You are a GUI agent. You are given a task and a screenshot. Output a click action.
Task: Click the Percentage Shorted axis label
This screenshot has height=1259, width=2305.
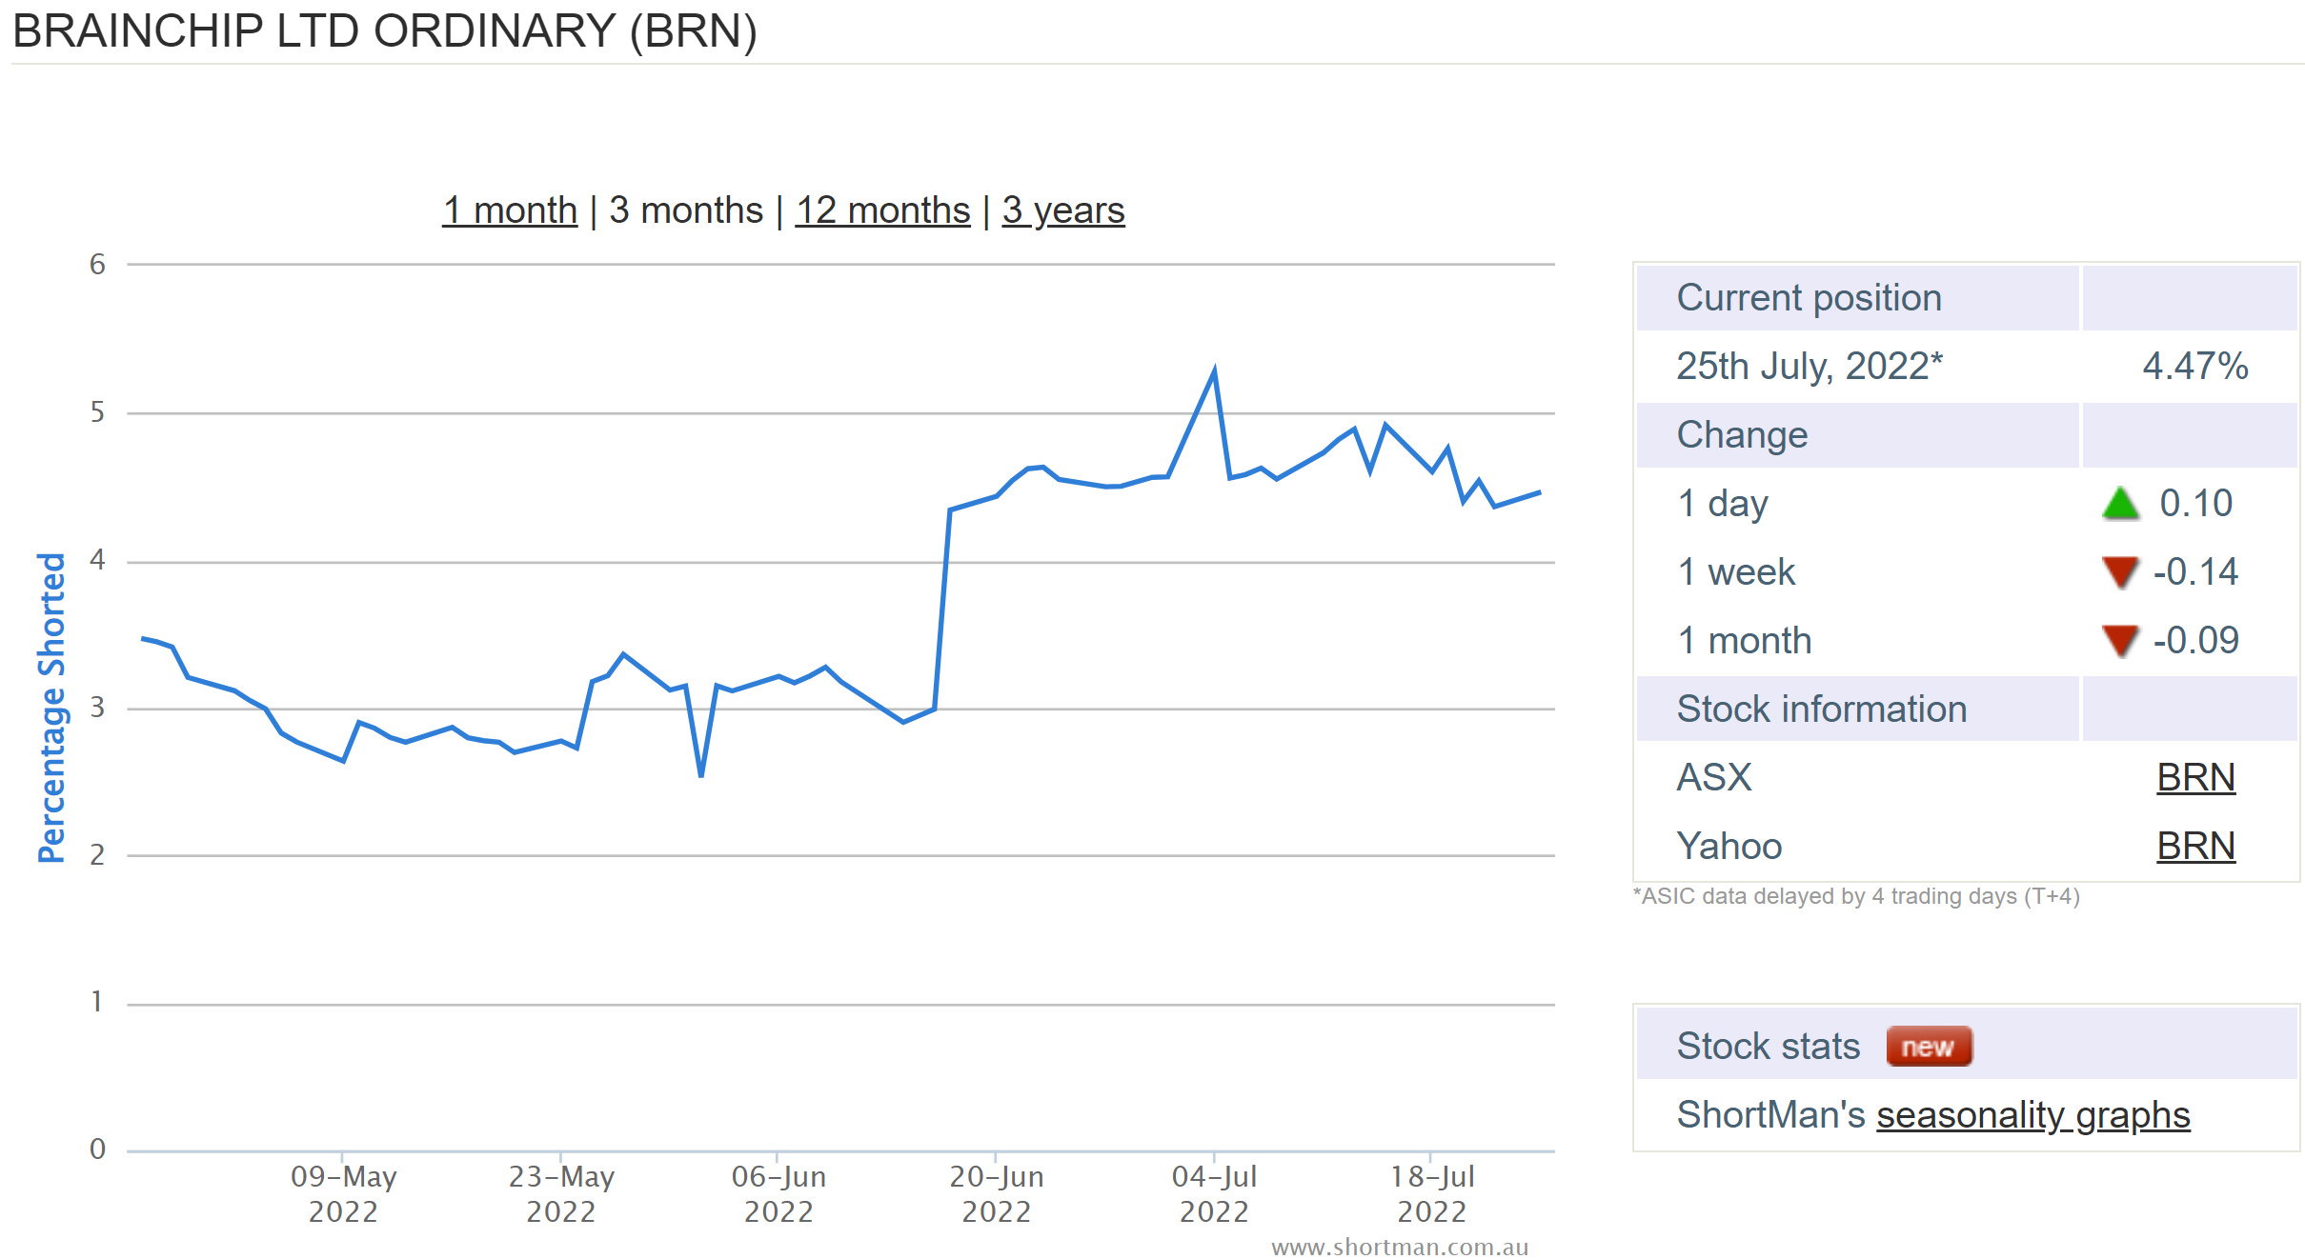click(x=51, y=708)
